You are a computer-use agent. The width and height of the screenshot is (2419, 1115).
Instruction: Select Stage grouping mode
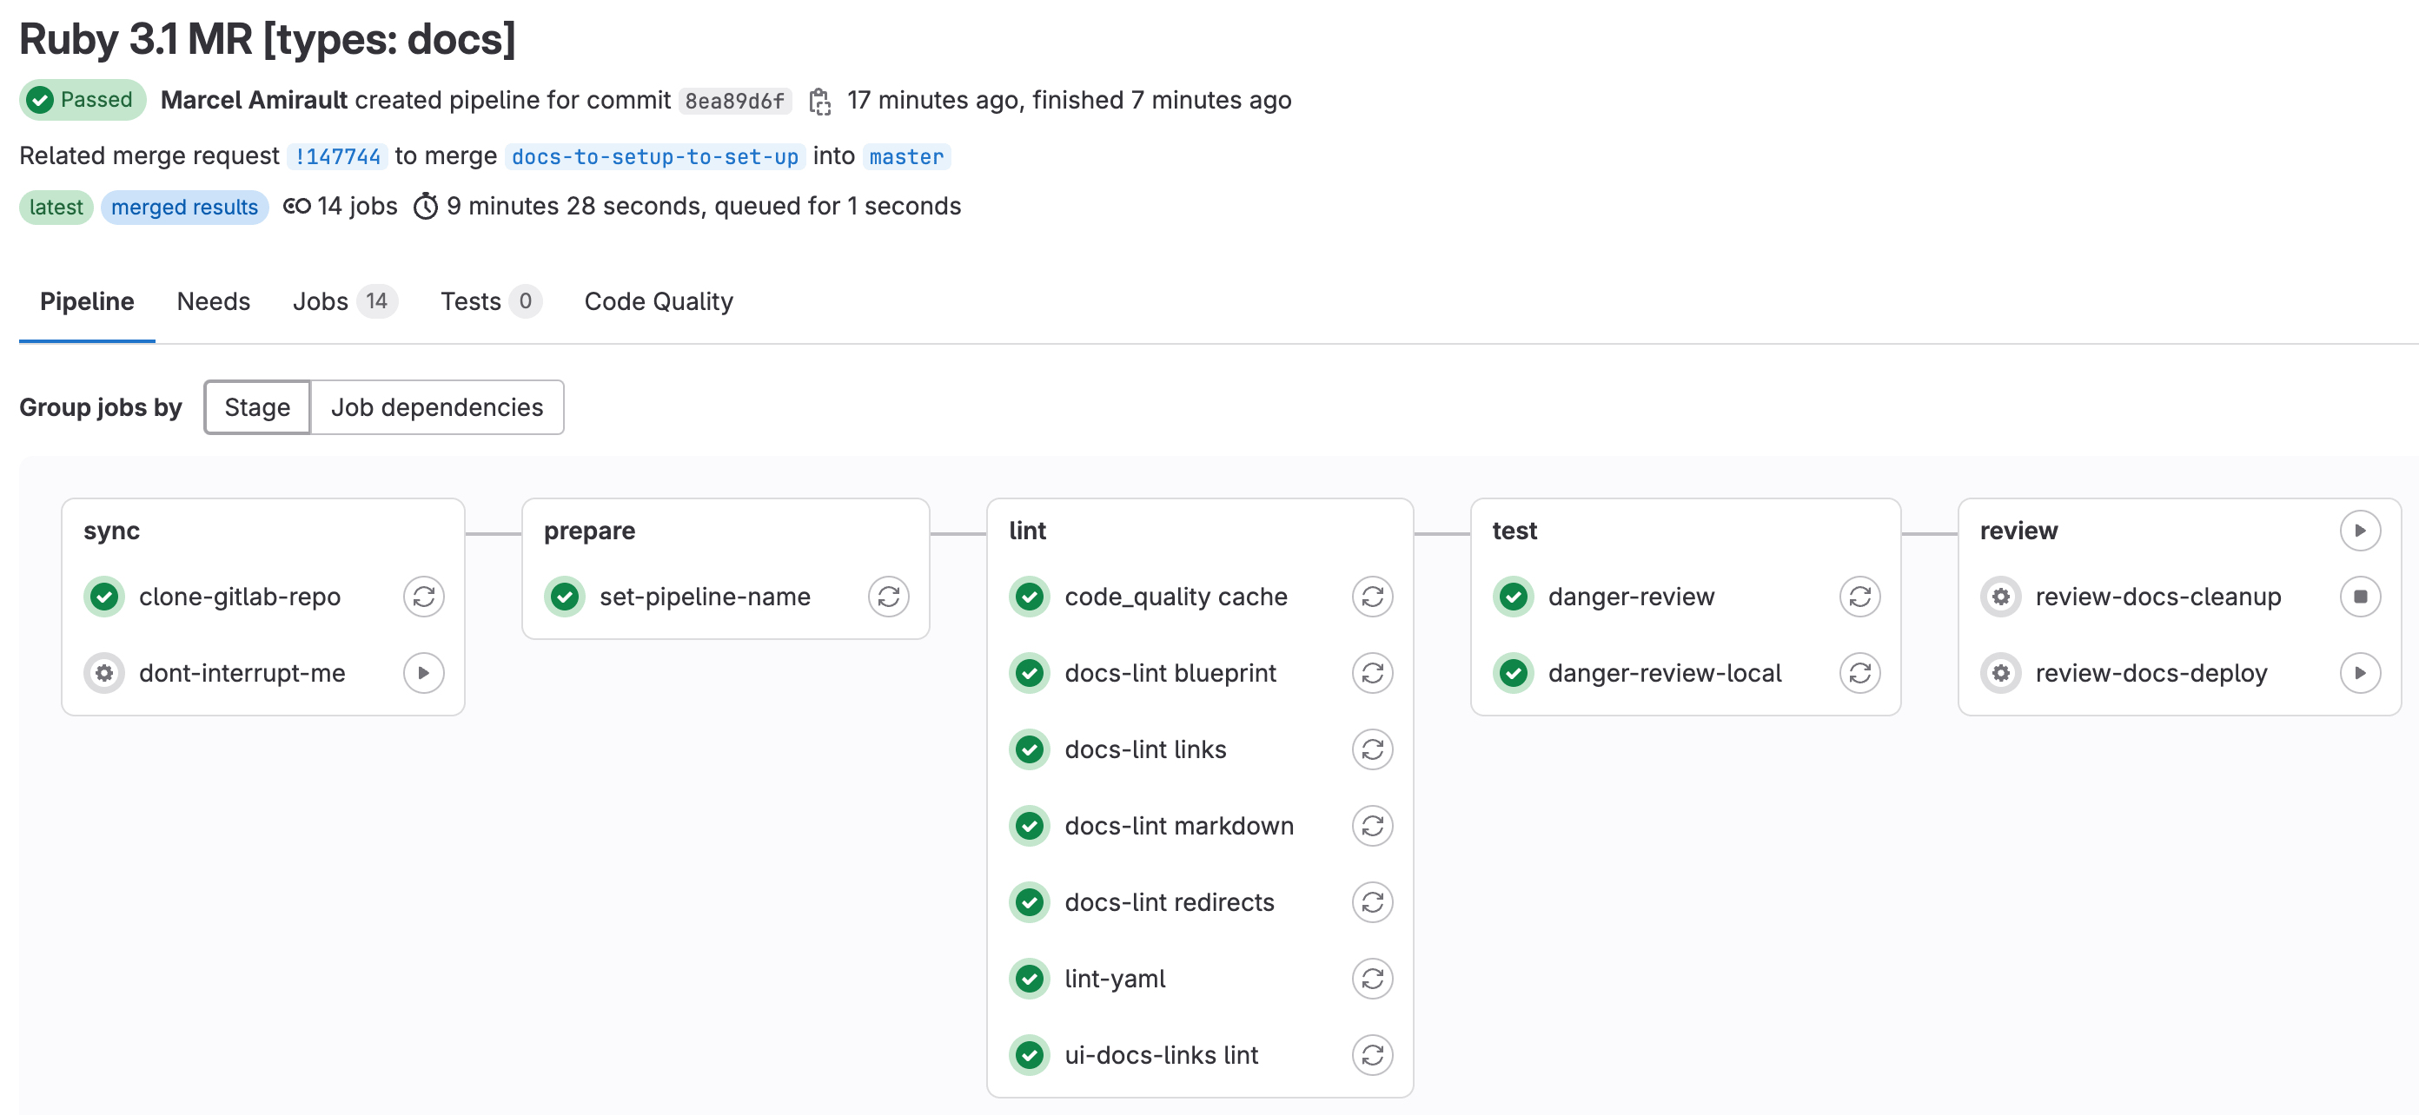point(256,407)
